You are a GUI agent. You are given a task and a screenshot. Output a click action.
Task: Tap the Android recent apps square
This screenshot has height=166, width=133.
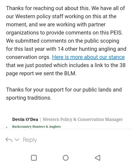tap(34, 158)
